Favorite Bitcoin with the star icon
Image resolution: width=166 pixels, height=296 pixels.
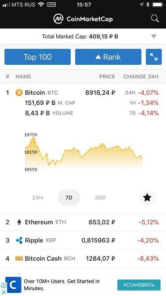point(147,197)
